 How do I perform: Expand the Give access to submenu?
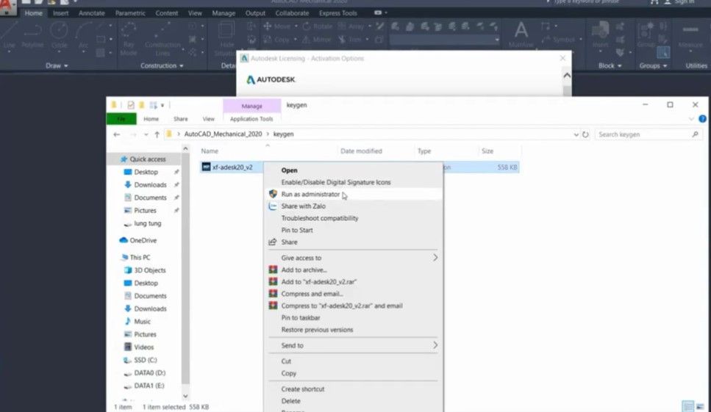point(353,258)
